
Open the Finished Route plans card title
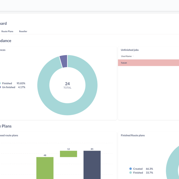[133, 135]
